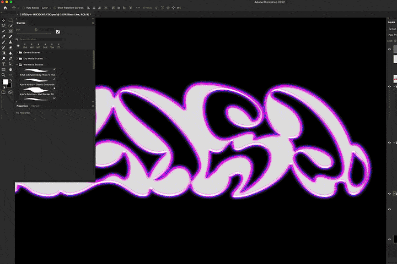397x264 pixels.
Task: Enable the Auto-Select checkbox
Action: coord(24,8)
